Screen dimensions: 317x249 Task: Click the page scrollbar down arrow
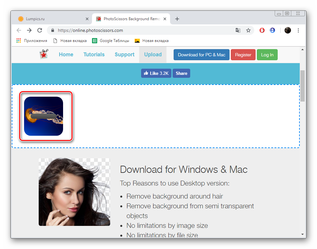tap(302, 234)
